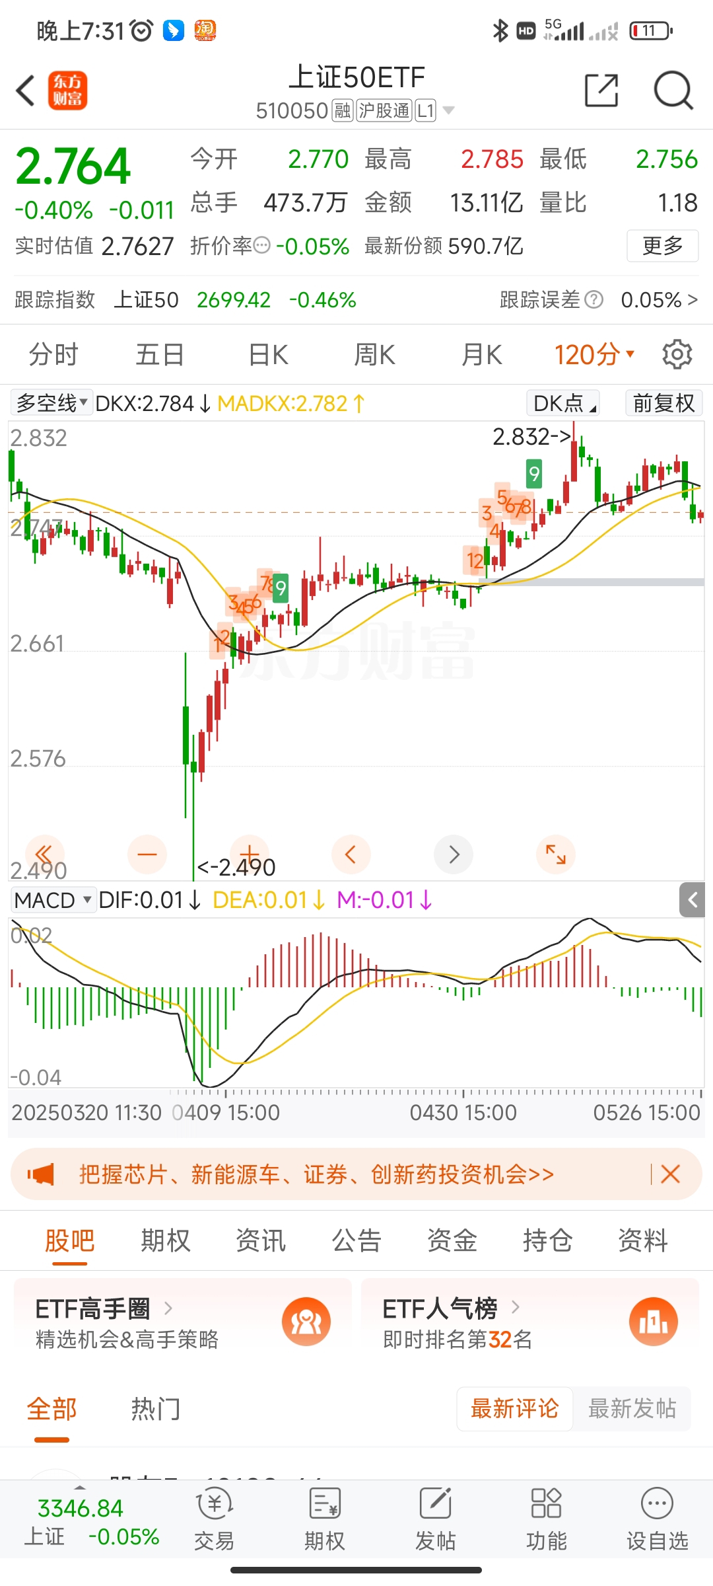The width and height of the screenshot is (713, 1586).
Task: Select 五日 chart tab
Action: pyautogui.click(x=160, y=355)
